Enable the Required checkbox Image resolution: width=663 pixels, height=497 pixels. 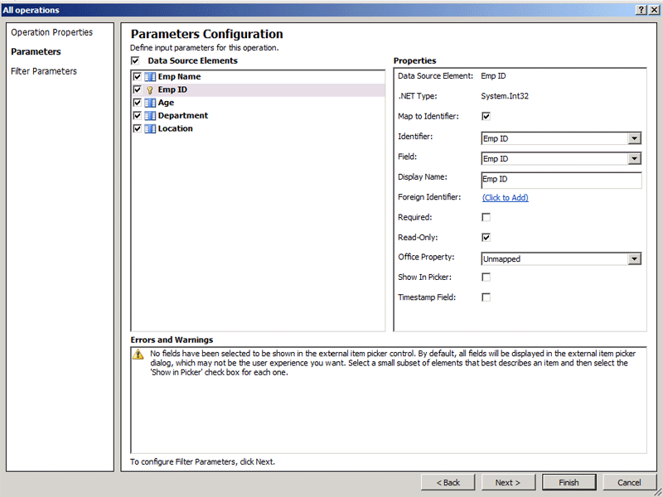[x=486, y=217]
